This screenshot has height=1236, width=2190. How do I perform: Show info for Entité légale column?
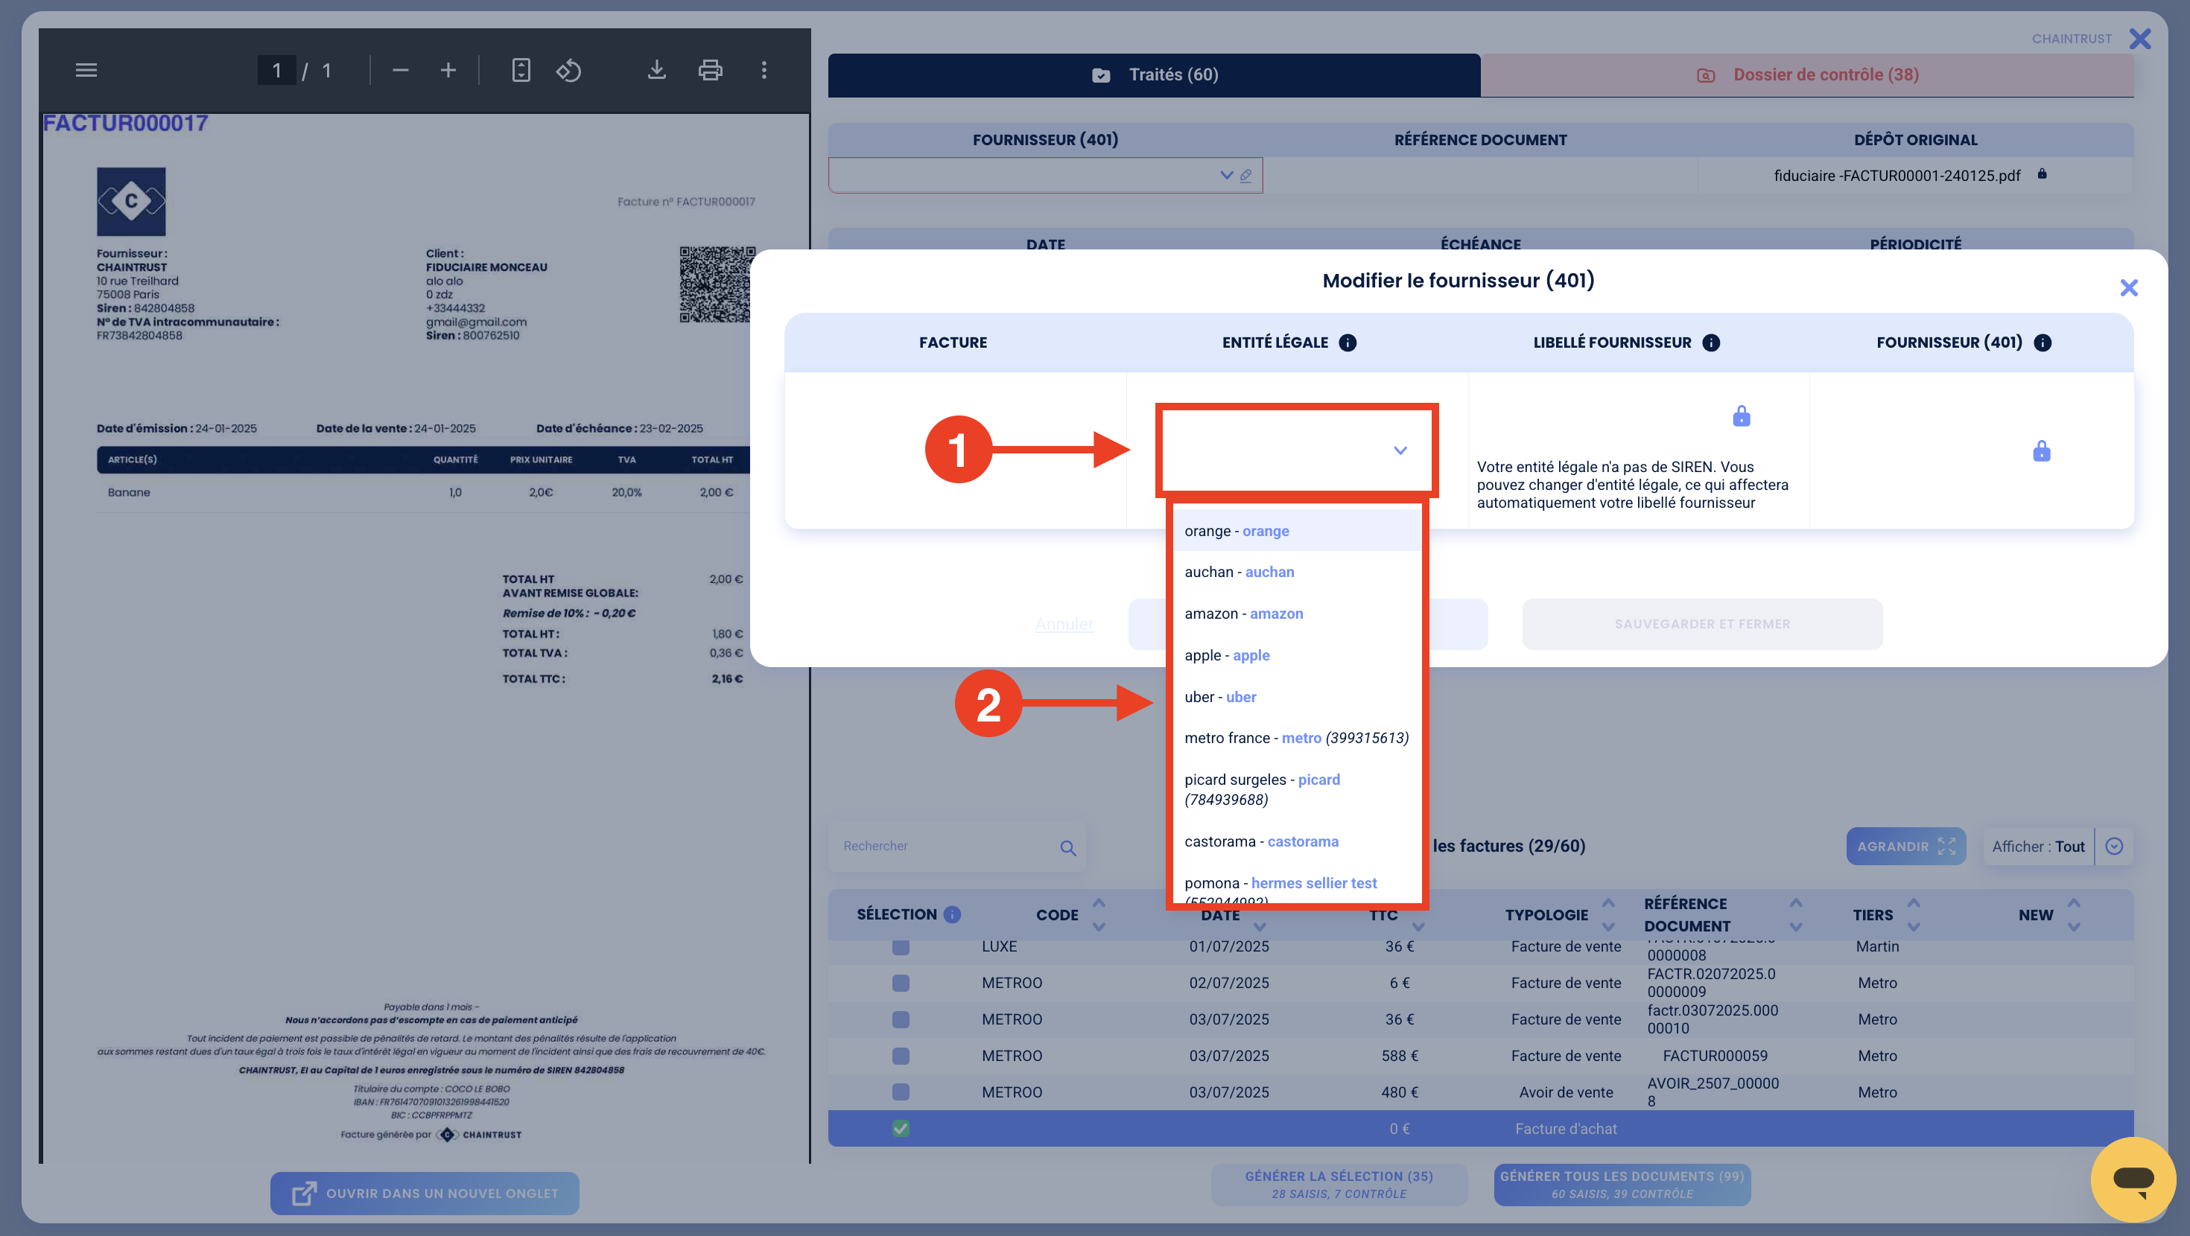click(1348, 343)
